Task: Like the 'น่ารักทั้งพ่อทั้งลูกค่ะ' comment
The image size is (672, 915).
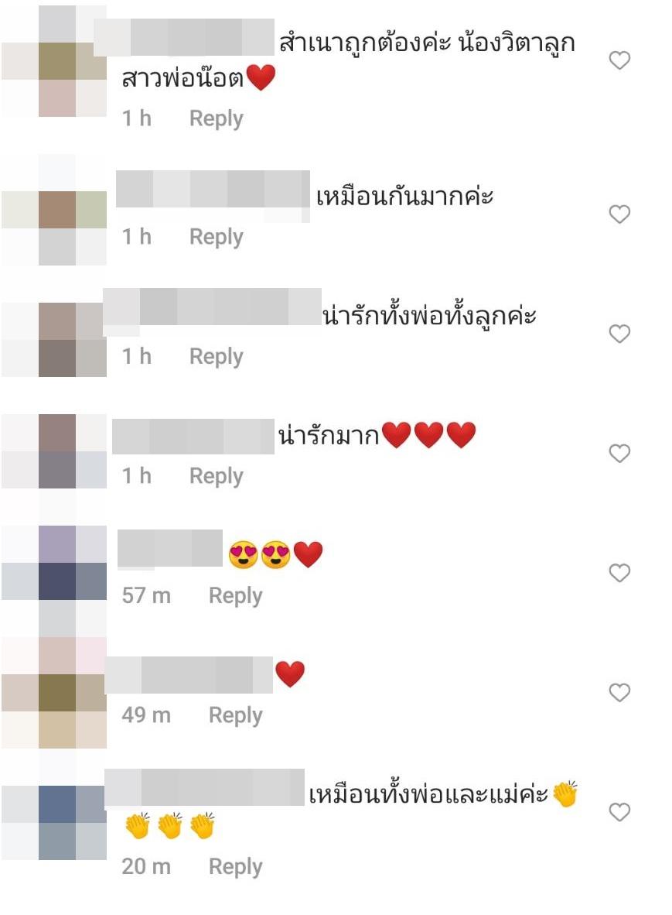Action: 619,334
